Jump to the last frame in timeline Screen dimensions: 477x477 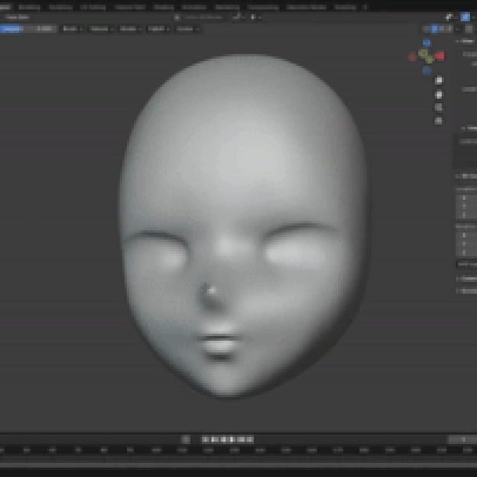(249, 439)
